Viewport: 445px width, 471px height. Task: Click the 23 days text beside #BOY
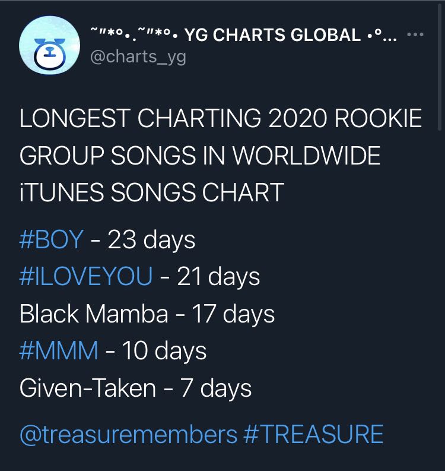pyautogui.click(x=151, y=240)
